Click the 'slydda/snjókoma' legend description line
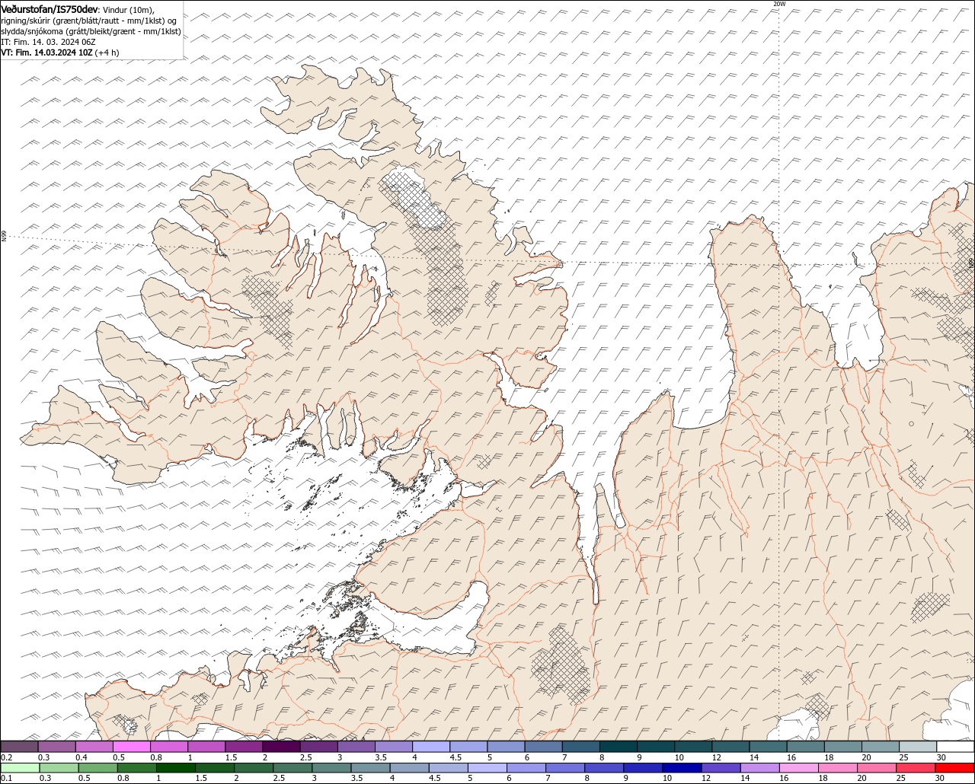 91,31
